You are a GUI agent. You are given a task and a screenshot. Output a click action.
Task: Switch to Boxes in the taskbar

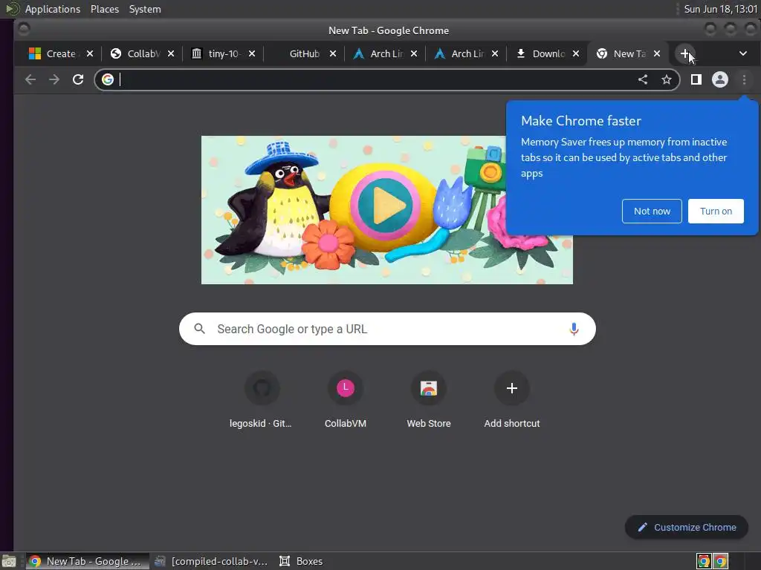[x=302, y=561]
